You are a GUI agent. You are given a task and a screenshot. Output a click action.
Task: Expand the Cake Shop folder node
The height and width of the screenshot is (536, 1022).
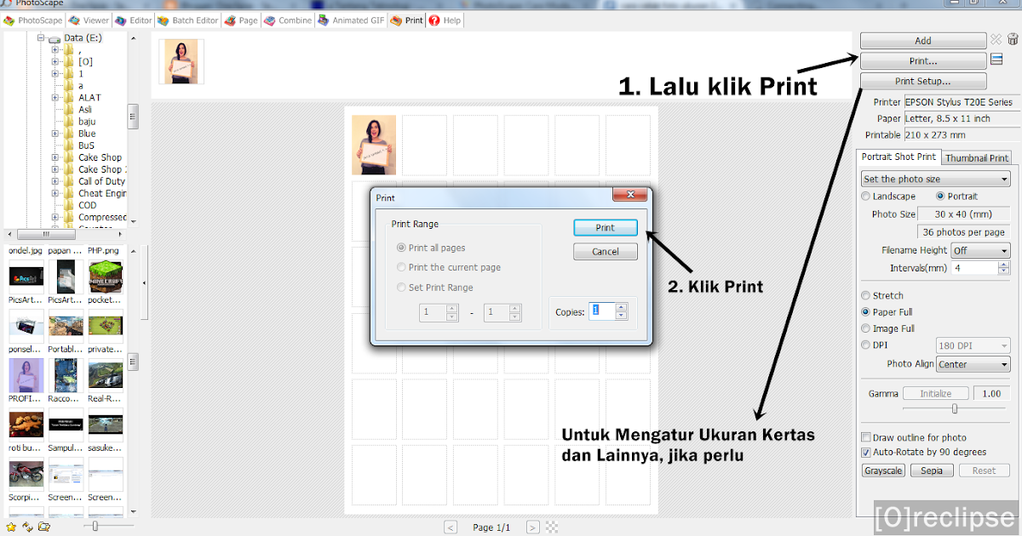(x=55, y=157)
